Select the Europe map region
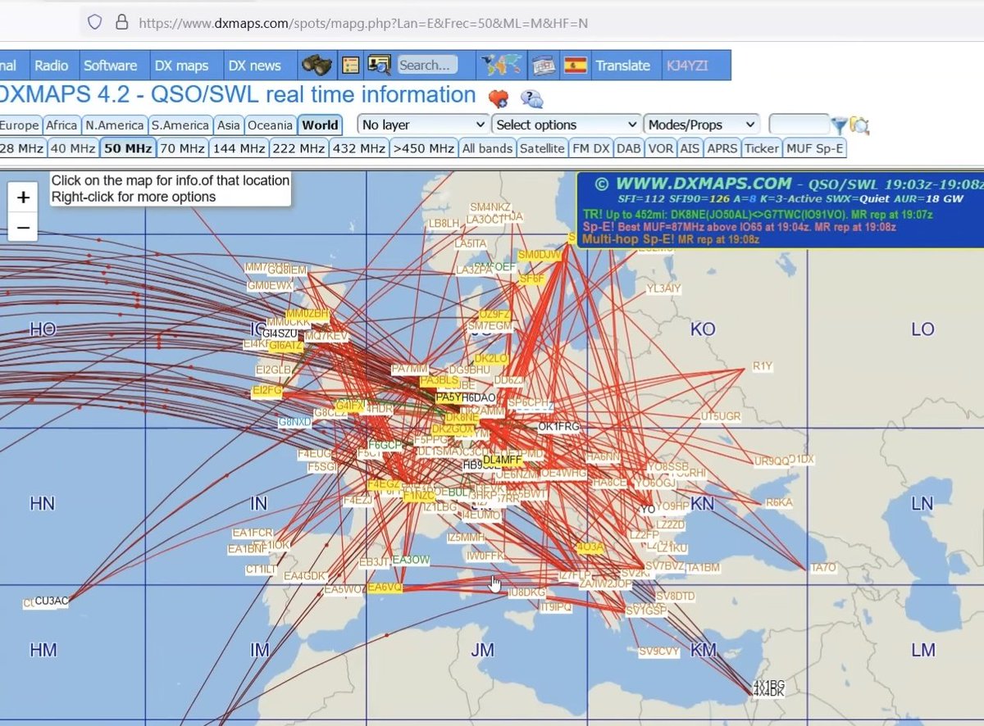This screenshot has width=984, height=726. (x=19, y=125)
